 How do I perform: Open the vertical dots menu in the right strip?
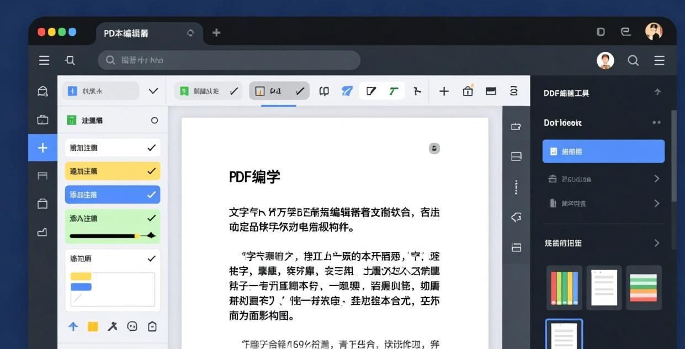tap(516, 187)
